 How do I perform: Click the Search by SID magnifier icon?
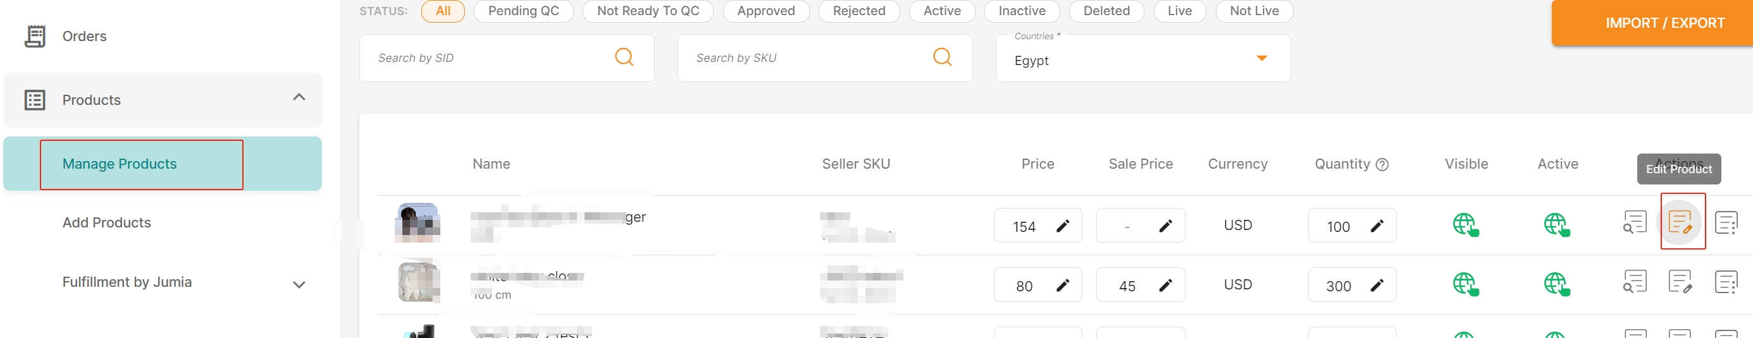[624, 57]
